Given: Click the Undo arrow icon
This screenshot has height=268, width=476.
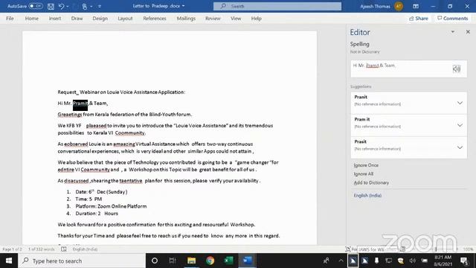Looking at the screenshot, I should click(61, 6).
